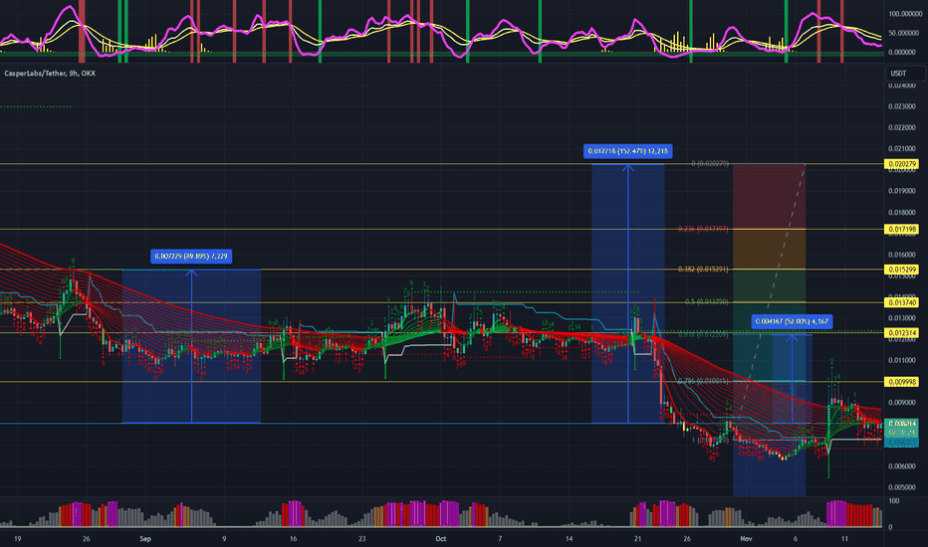The width and height of the screenshot is (928, 547).
Task: Click the 23 date label on time axis
Action: (361, 539)
